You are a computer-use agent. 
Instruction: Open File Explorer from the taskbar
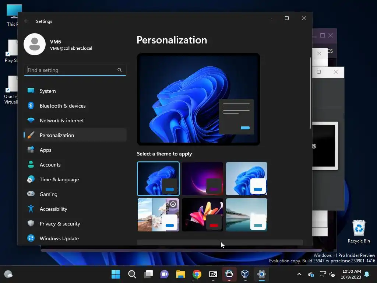pos(180,274)
